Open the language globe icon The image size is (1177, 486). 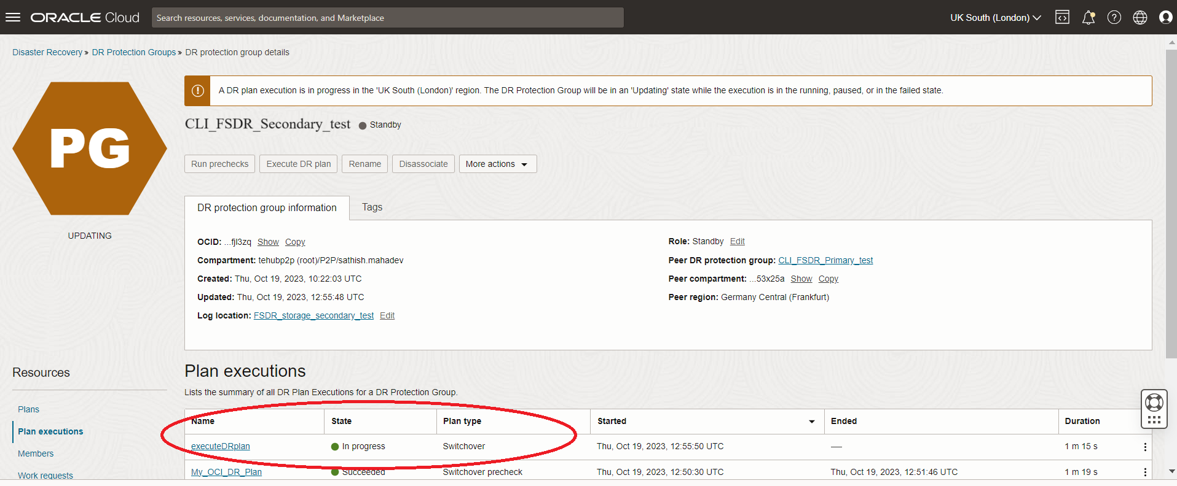click(x=1140, y=17)
